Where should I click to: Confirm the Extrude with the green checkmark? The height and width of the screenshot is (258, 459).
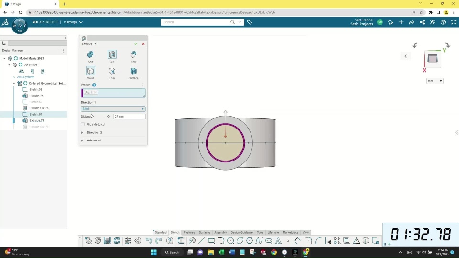click(135, 44)
